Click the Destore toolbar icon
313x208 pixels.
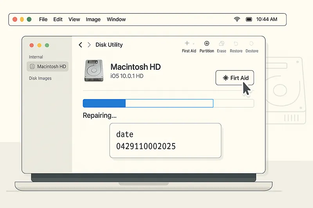251,43
